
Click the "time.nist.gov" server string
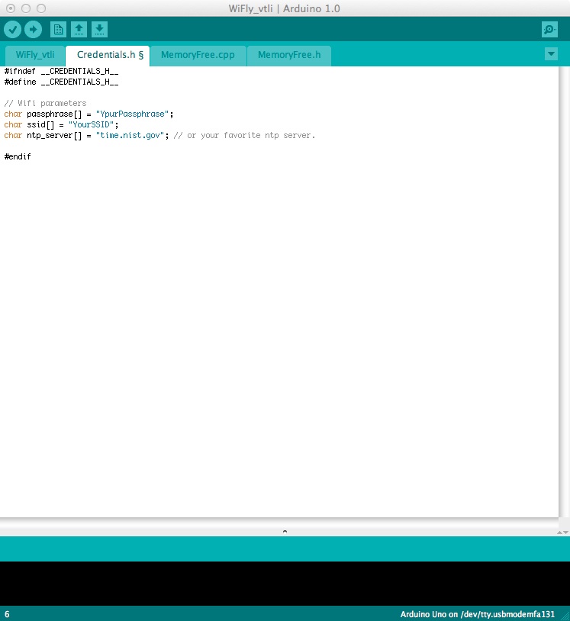130,136
